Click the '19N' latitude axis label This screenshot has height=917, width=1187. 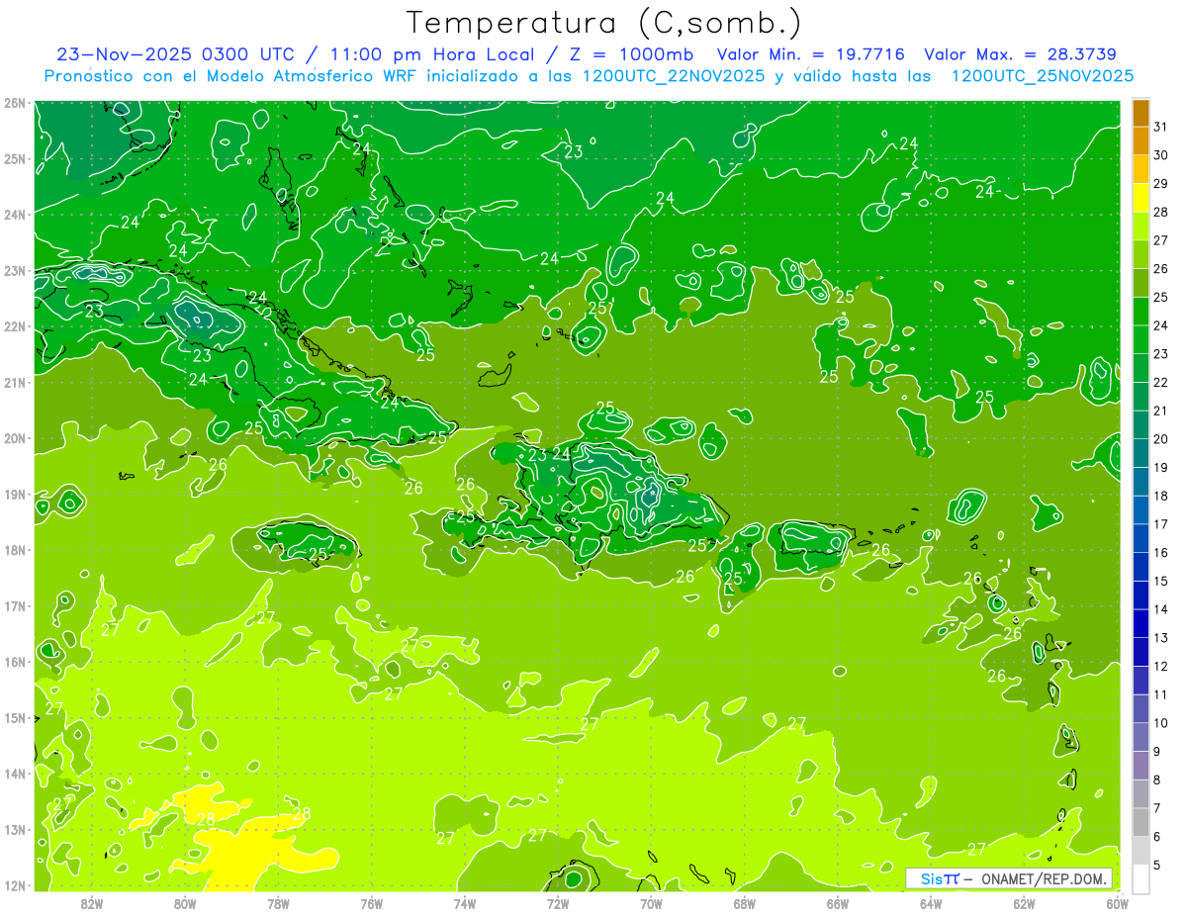tap(15, 495)
